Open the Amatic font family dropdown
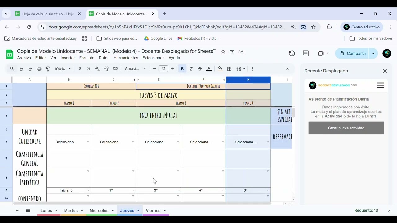The height and width of the screenshot is (223, 397). 136,69
